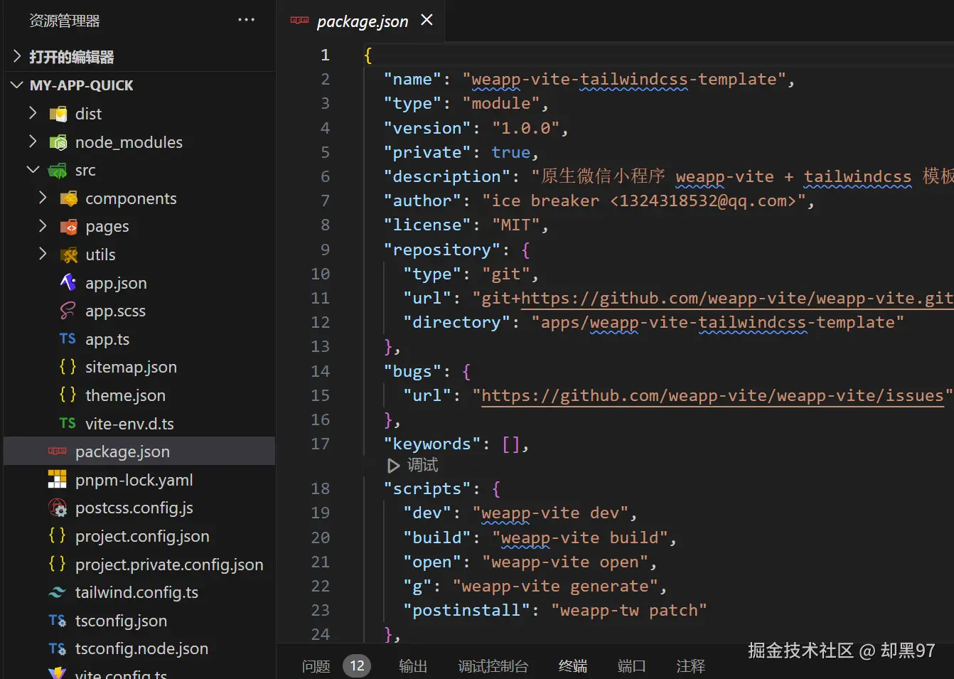Click the npm icon in package.json tab
Screen dimensions: 954x679
tap(299, 21)
